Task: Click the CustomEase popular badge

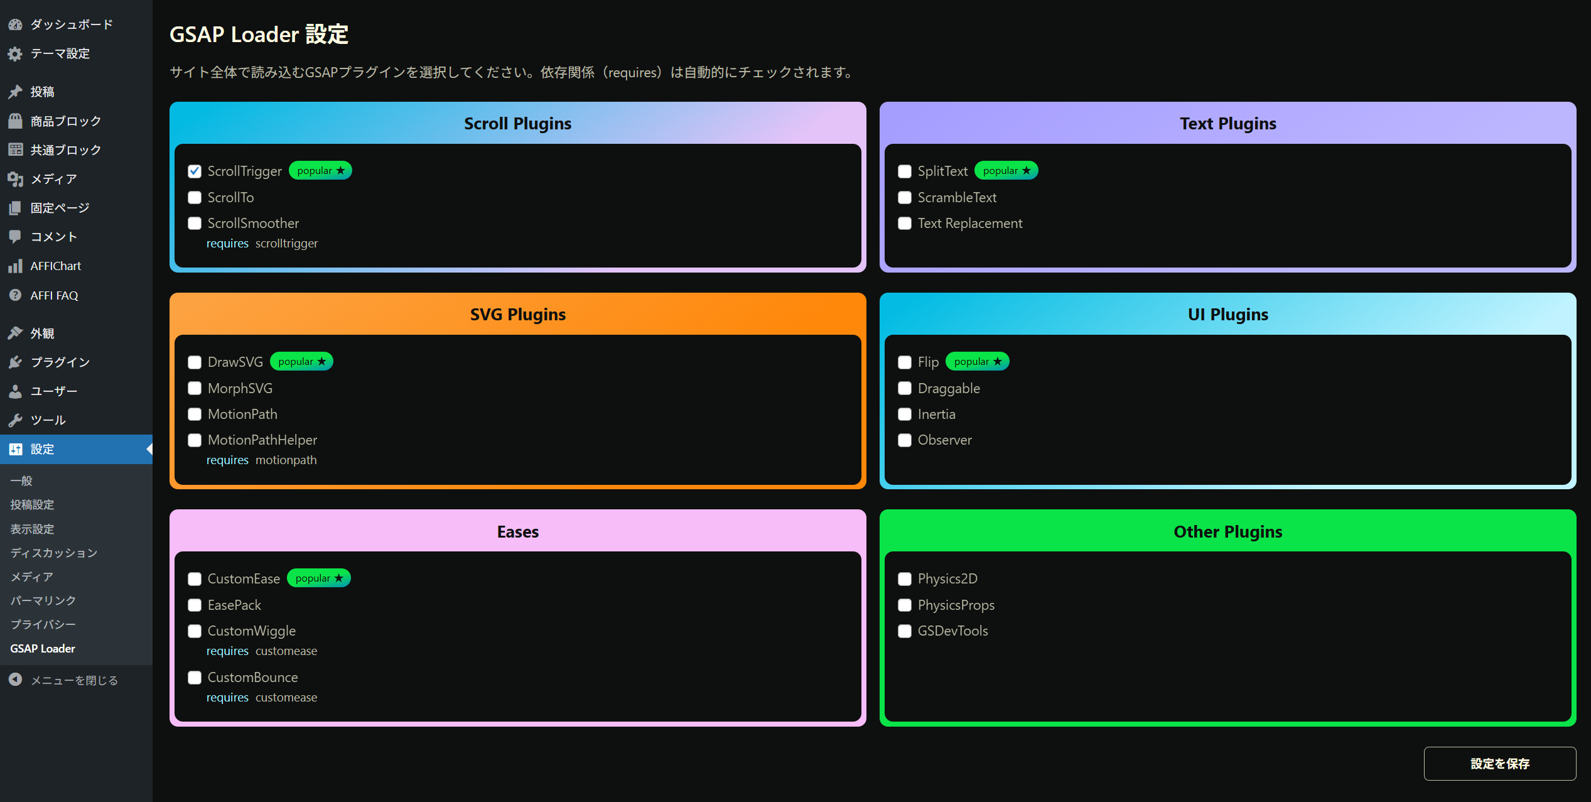Action: [x=319, y=578]
